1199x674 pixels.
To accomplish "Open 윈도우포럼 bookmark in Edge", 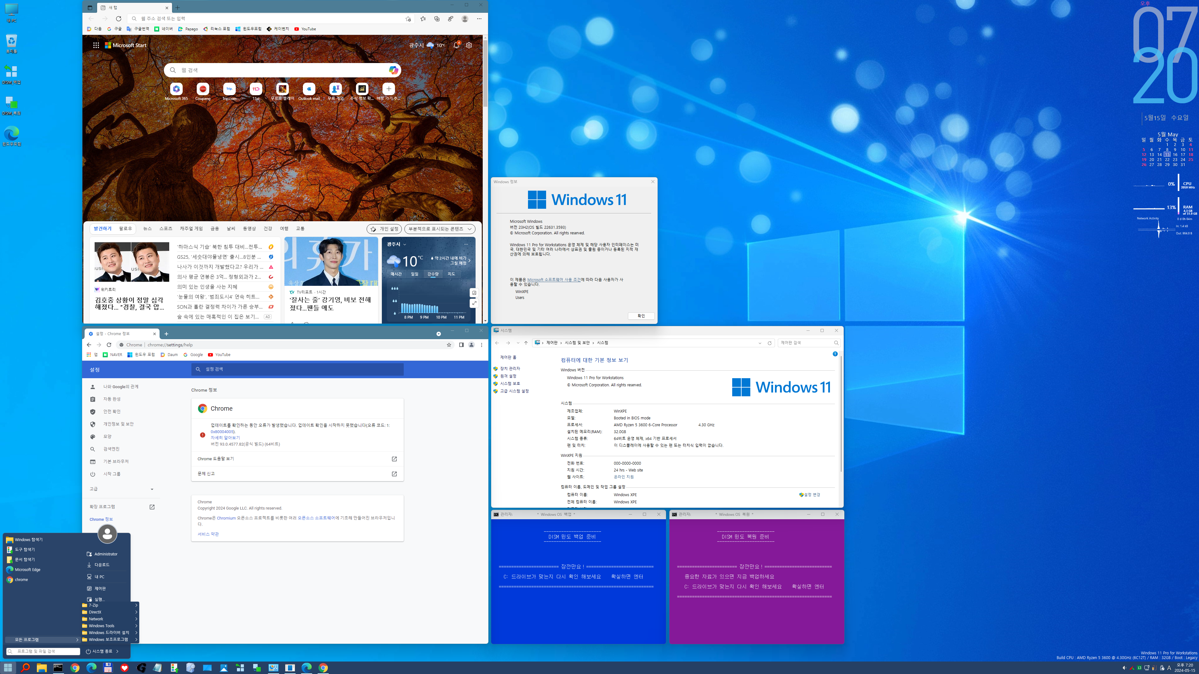I will (248, 29).
